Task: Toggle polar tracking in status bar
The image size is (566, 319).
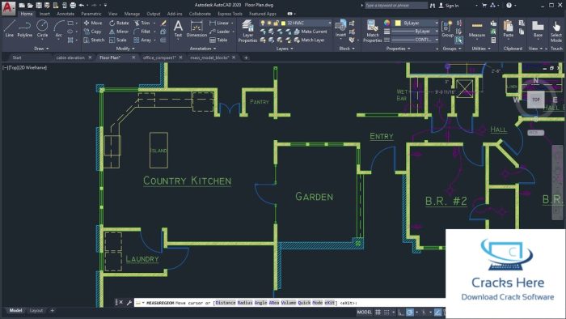Action: click(410, 313)
